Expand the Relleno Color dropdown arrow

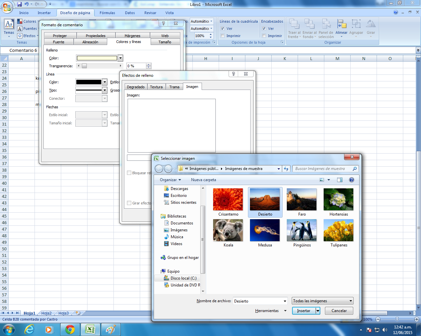click(x=120, y=58)
